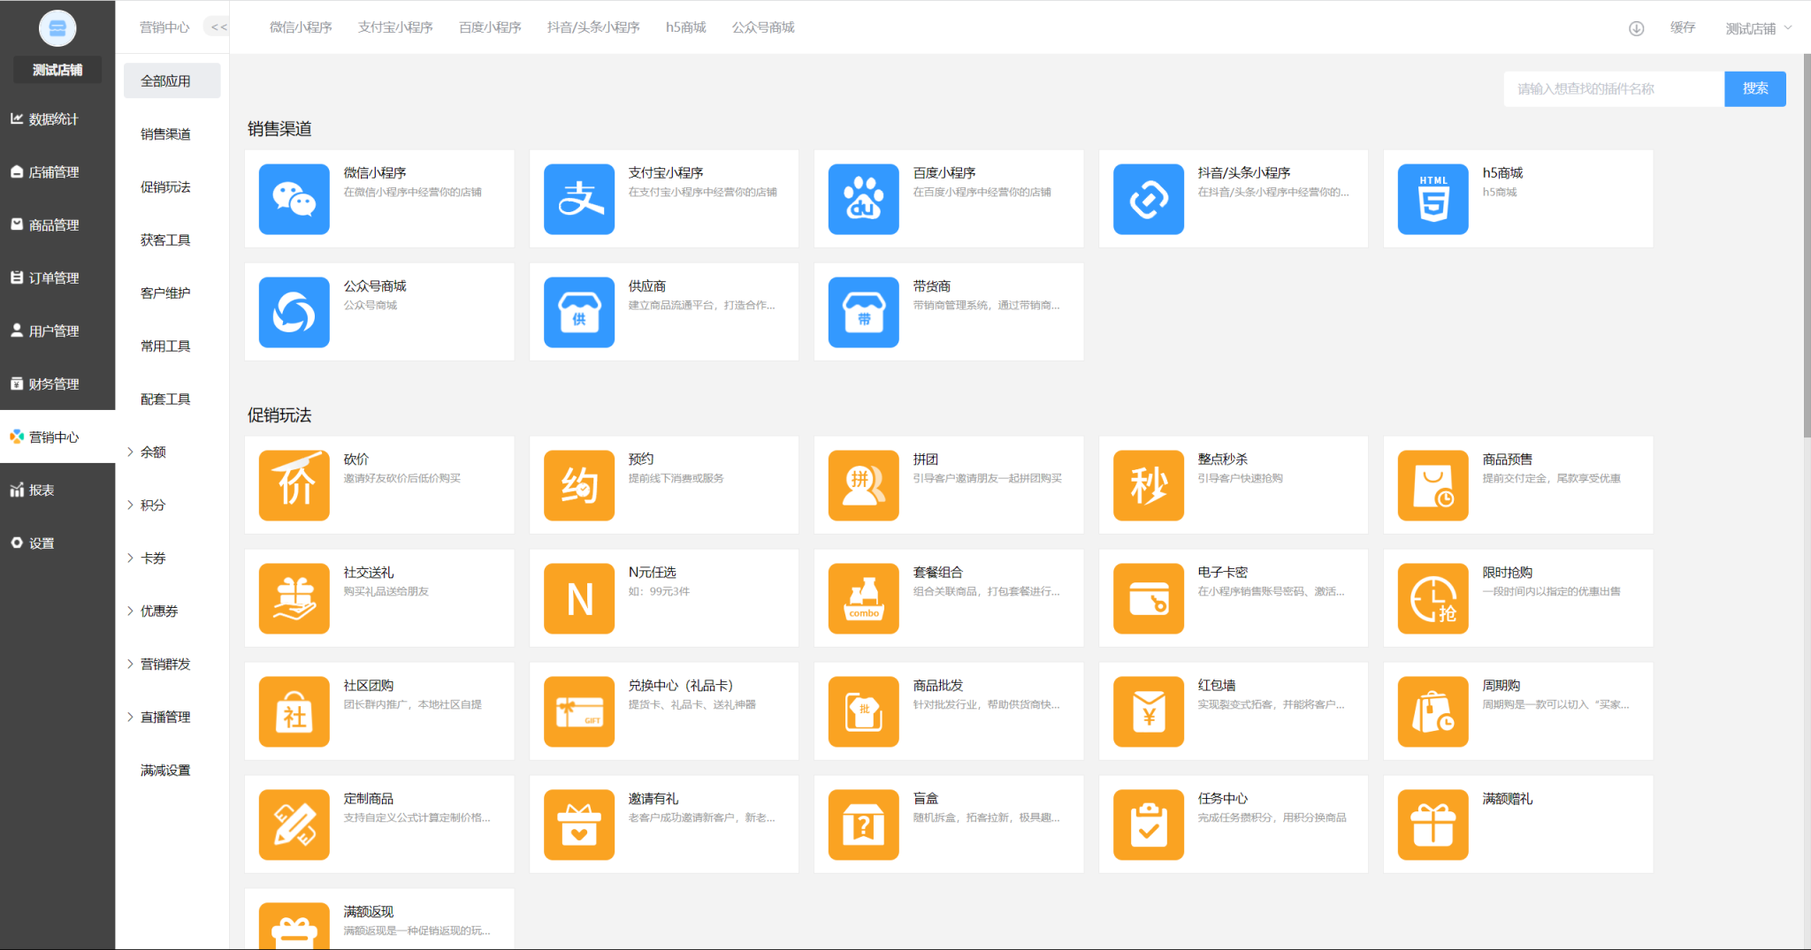Image resolution: width=1811 pixels, height=950 pixels.
Task: Open the 限时抢购 clock icon
Action: [1433, 598]
